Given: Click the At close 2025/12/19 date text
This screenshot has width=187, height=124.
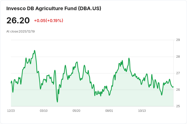Looking at the screenshot, I should pyautogui.click(x=21, y=32).
